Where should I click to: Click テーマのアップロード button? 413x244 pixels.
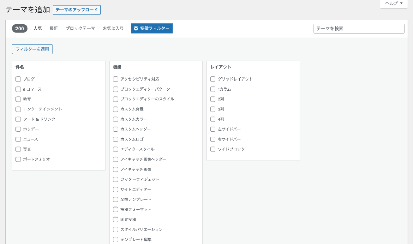click(77, 10)
